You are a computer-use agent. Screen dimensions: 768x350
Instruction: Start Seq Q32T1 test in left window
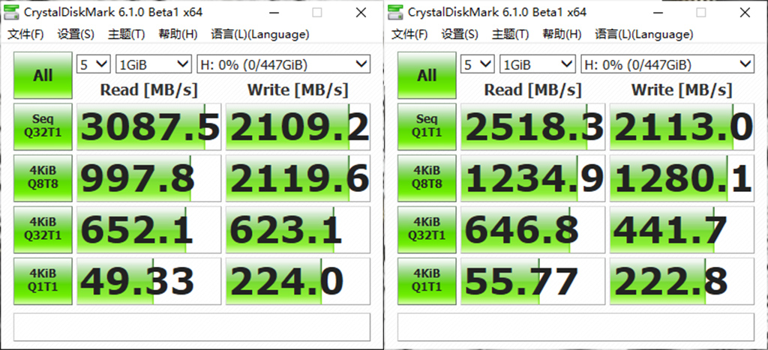point(43,127)
